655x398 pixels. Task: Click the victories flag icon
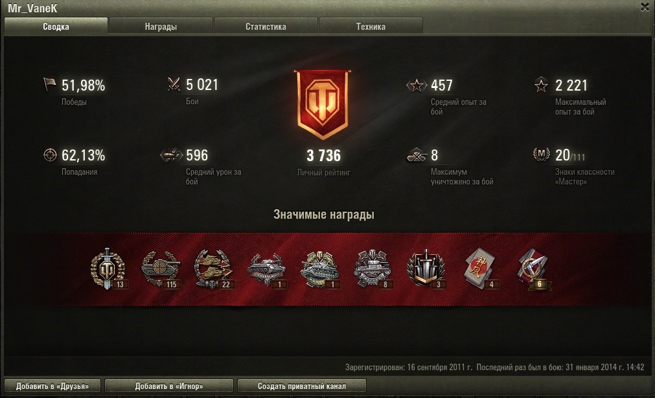coord(49,84)
